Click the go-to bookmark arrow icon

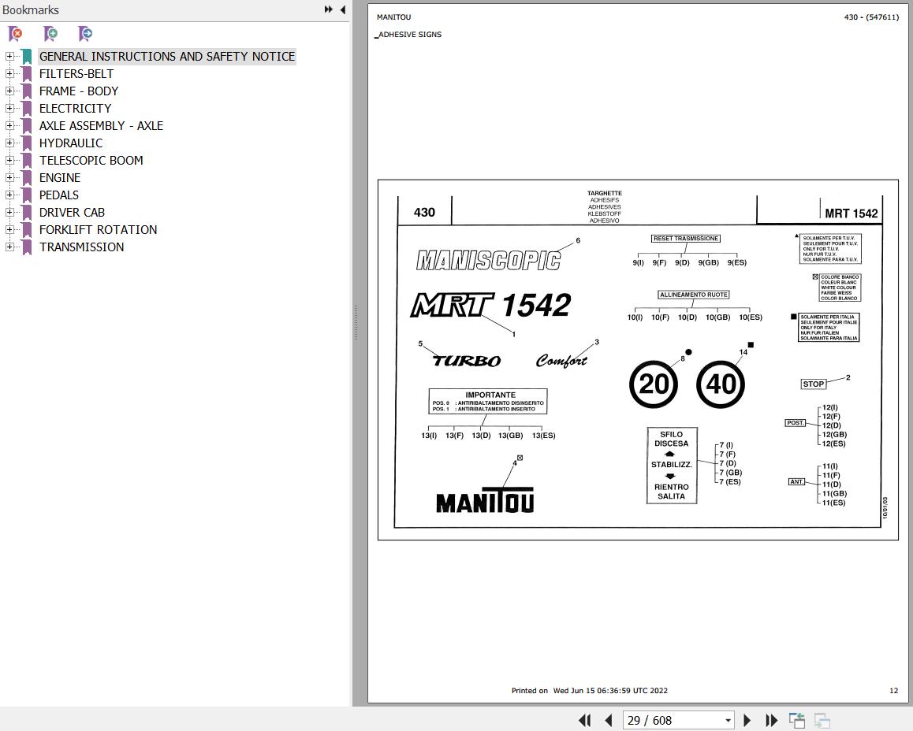(x=85, y=34)
